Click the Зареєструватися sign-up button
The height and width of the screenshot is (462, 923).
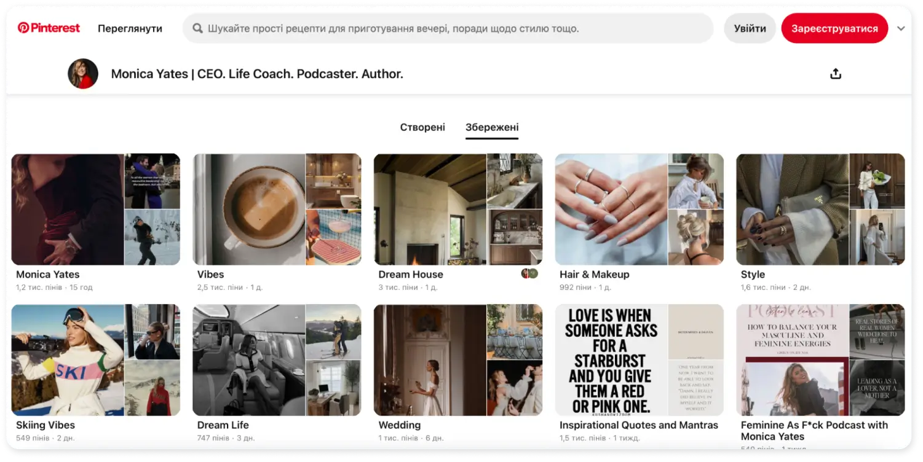pyautogui.click(x=834, y=28)
